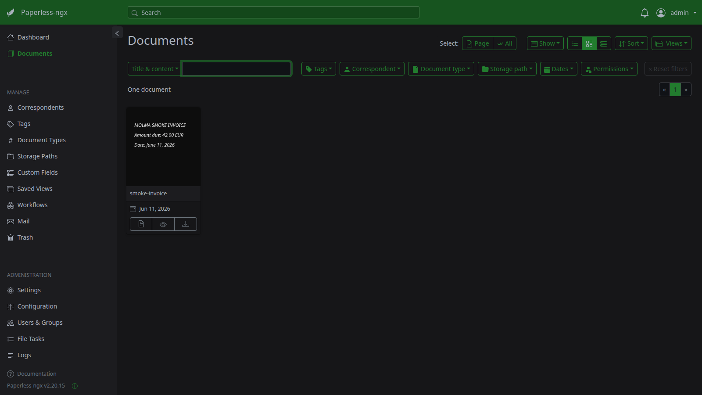Switch to small cards grid view
Viewport: 702px width, 395px height.
pos(589,43)
